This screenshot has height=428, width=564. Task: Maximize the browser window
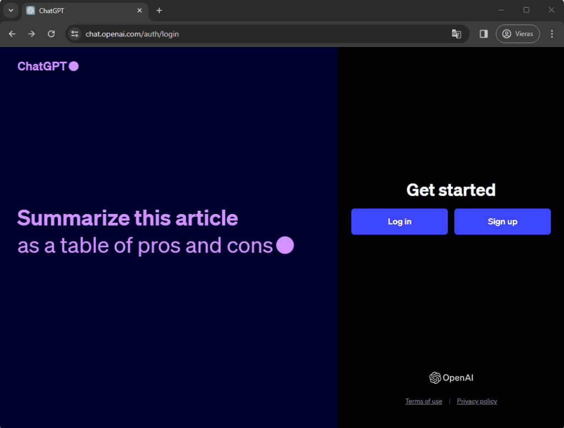526,10
